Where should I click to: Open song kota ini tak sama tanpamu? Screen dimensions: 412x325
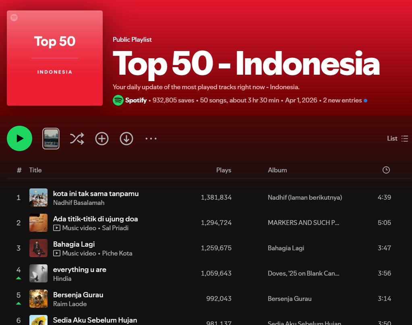(95, 193)
